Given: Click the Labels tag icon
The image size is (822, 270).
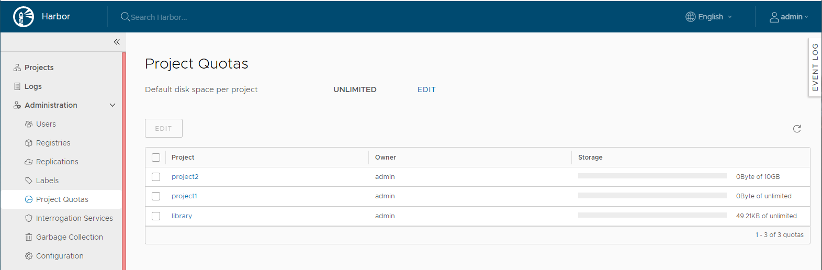Looking at the screenshot, I should coord(29,181).
